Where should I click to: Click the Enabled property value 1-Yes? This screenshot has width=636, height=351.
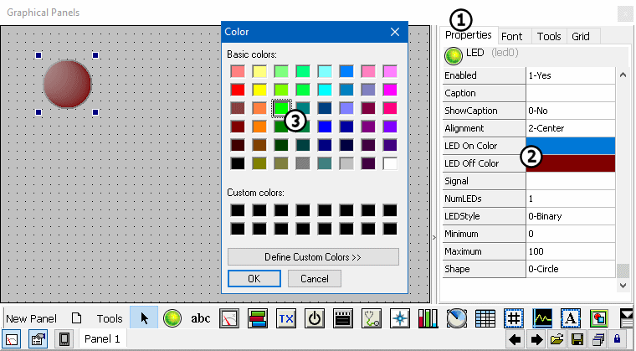pos(571,75)
